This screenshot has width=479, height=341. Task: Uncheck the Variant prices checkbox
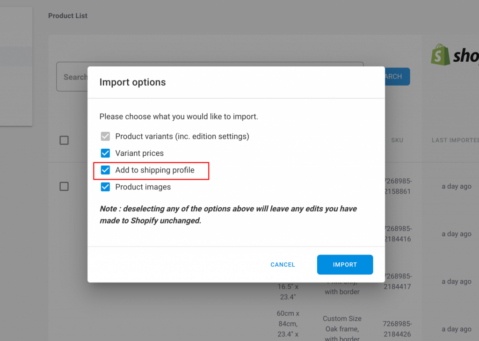click(105, 153)
